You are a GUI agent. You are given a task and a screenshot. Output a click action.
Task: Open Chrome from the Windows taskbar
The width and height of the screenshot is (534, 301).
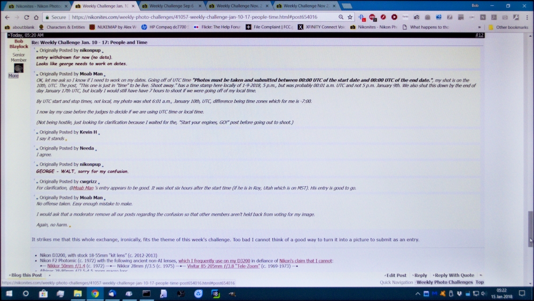95,294
